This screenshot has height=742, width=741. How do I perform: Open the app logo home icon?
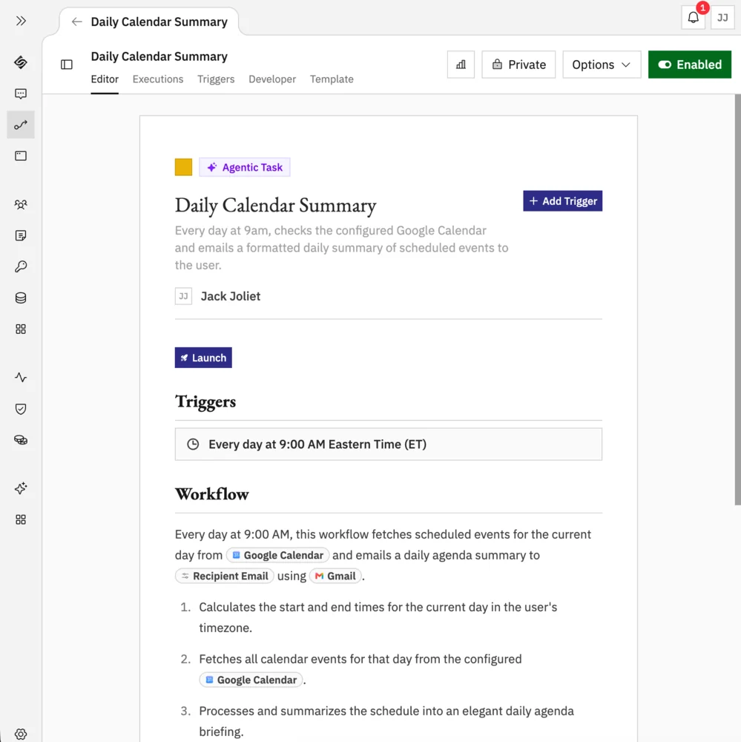pyautogui.click(x=21, y=62)
